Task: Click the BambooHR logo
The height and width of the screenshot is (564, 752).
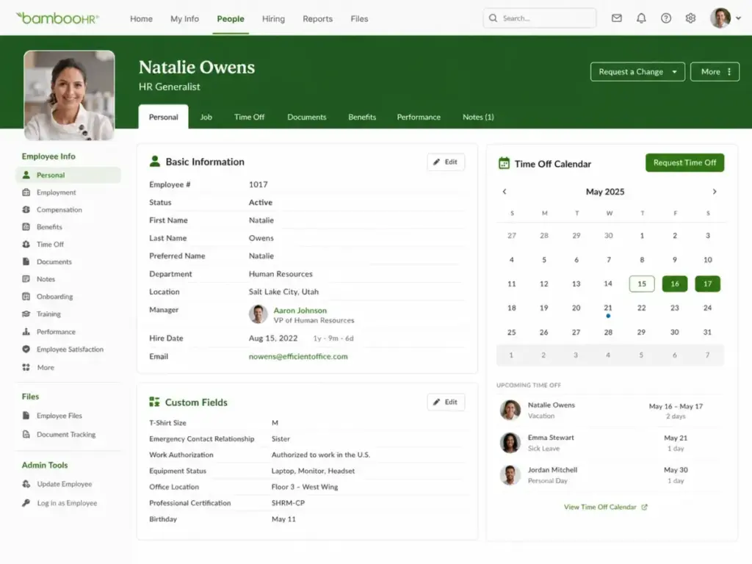Action: coord(57,18)
